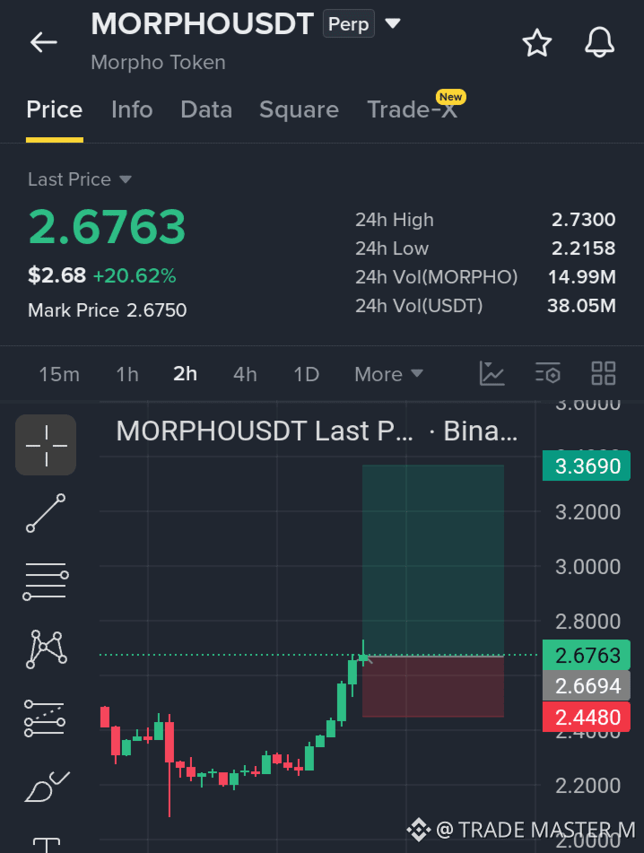Click the 2.6694 entry price label
This screenshot has width=644, height=853.
(587, 686)
